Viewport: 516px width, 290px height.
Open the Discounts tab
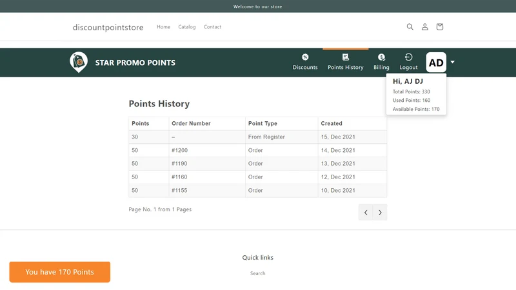click(x=305, y=62)
